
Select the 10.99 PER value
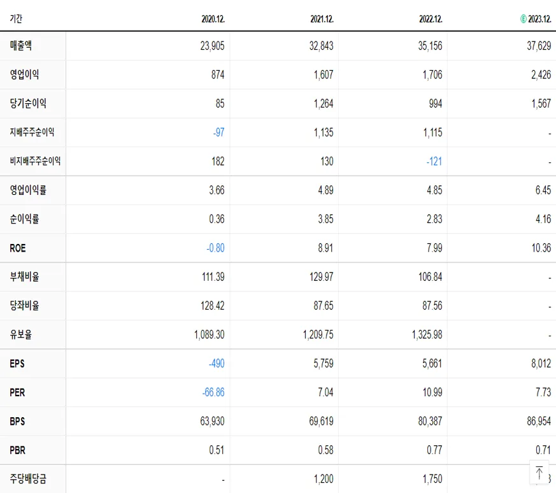pyautogui.click(x=432, y=392)
